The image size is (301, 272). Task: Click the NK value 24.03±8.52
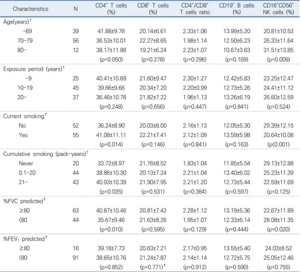coord(279,248)
